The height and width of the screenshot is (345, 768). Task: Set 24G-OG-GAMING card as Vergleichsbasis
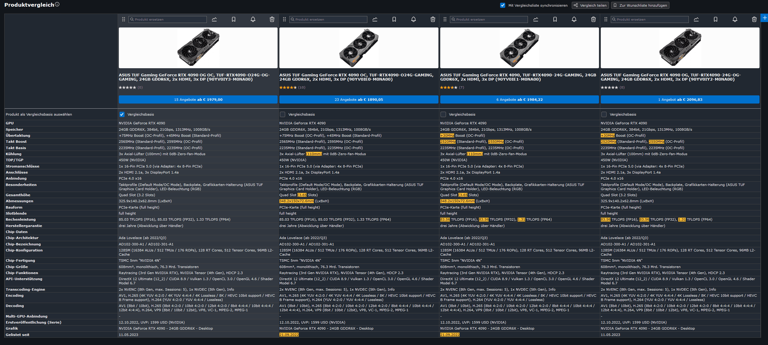[x=604, y=114]
